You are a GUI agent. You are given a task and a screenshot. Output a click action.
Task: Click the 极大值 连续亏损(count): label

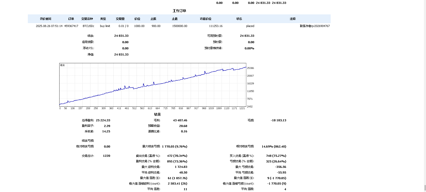(x=238, y=184)
